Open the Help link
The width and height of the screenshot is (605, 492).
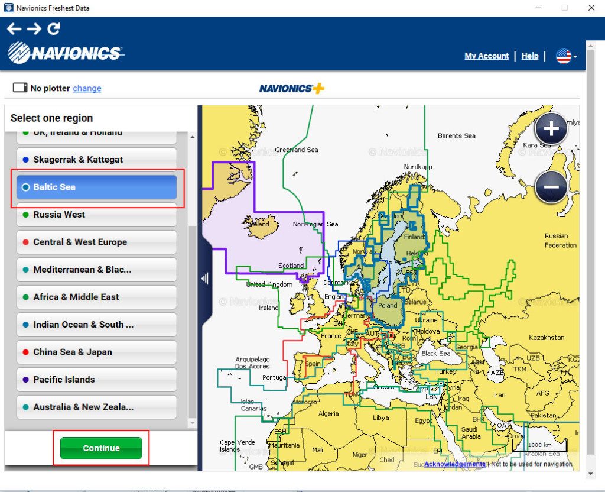pos(530,56)
